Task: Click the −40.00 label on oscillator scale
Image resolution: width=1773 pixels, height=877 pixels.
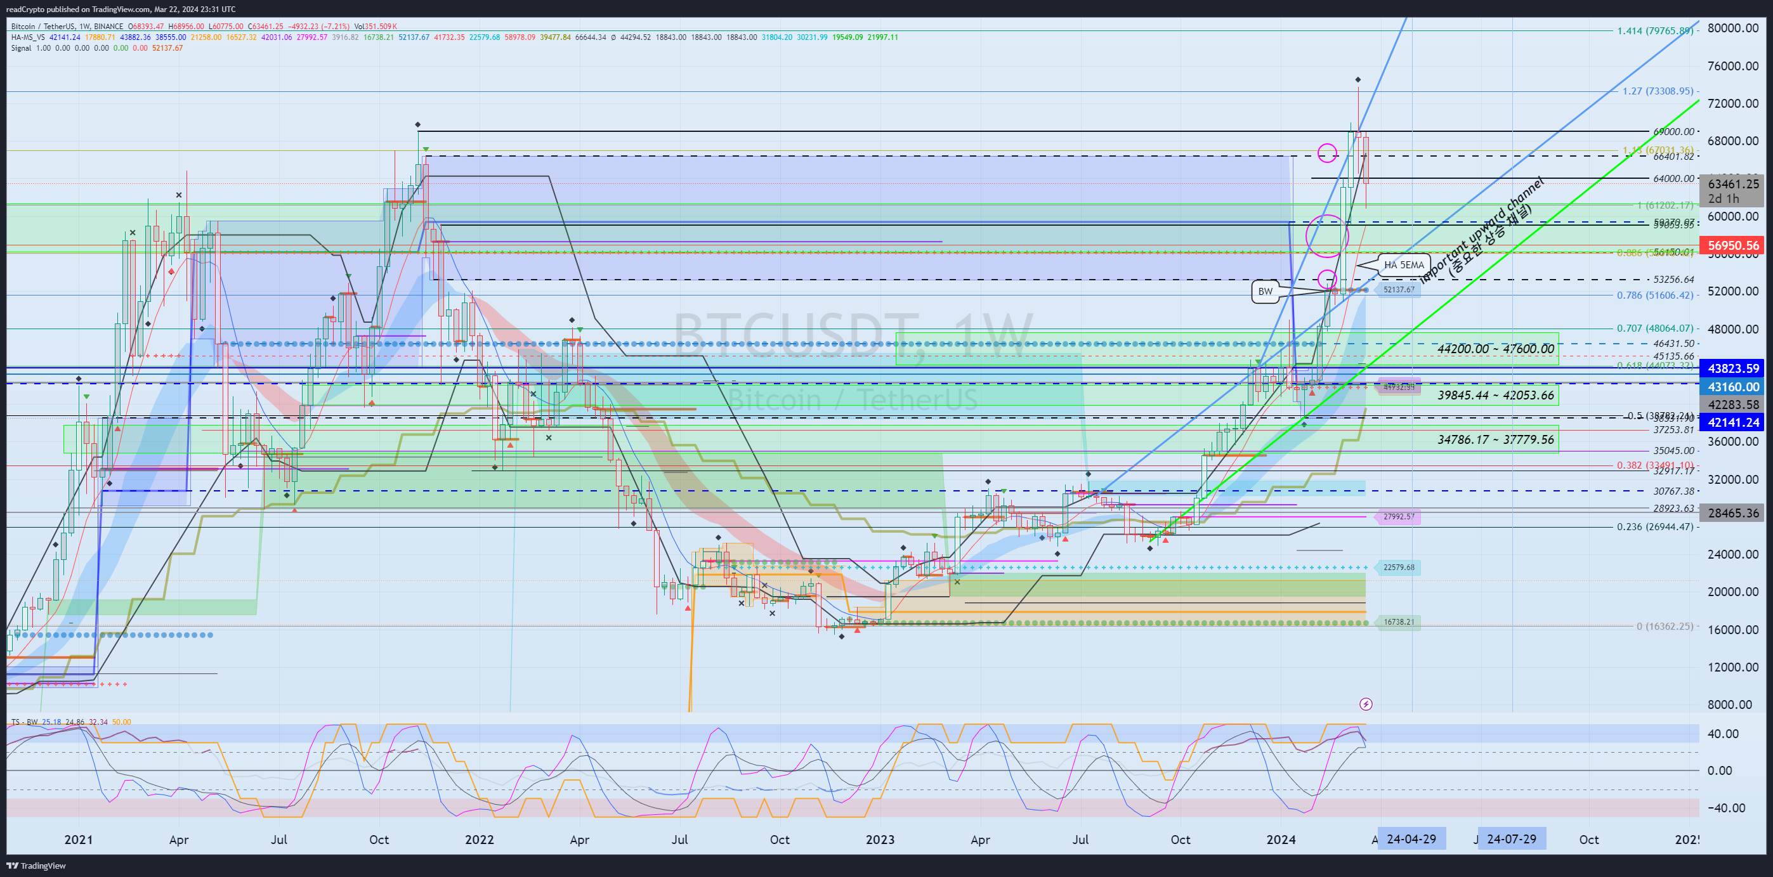Action: click(x=1726, y=807)
